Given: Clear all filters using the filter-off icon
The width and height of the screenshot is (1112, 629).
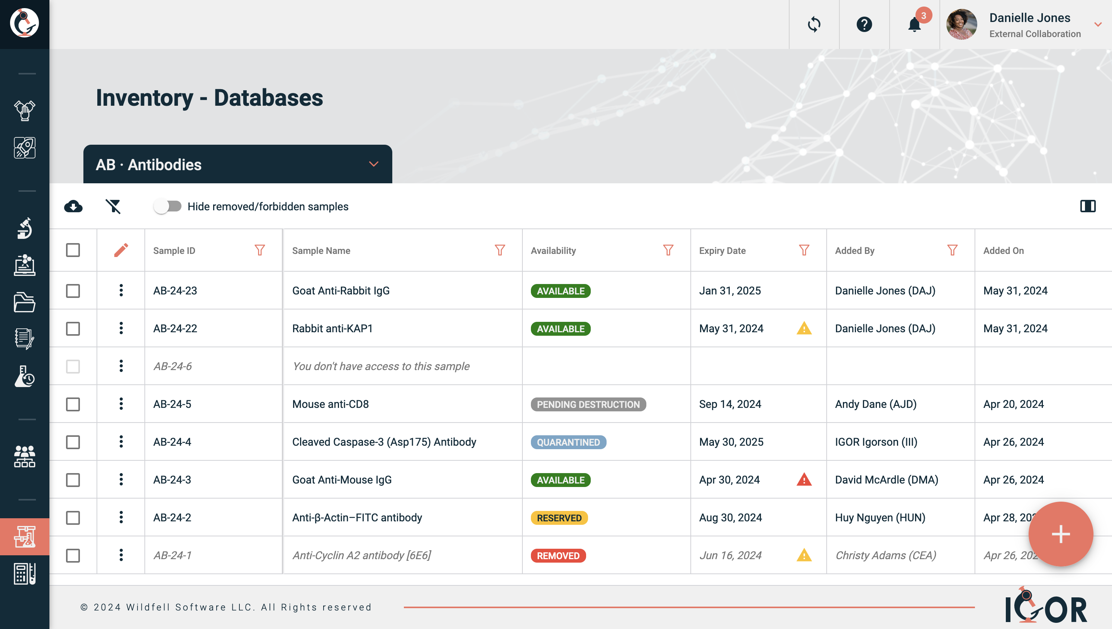Looking at the screenshot, I should (113, 206).
